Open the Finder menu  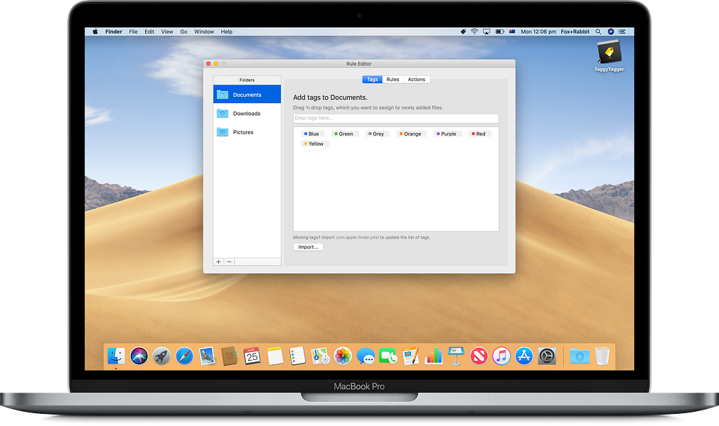coord(114,31)
